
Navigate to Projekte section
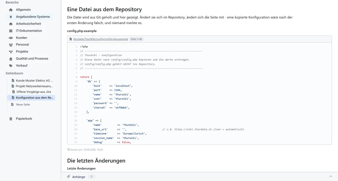[x=22, y=52]
